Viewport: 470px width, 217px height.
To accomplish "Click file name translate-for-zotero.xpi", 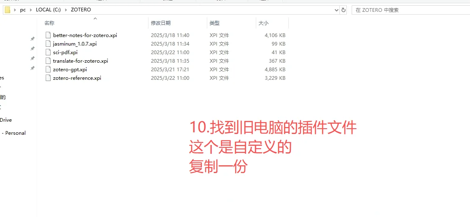I will click(x=81, y=61).
